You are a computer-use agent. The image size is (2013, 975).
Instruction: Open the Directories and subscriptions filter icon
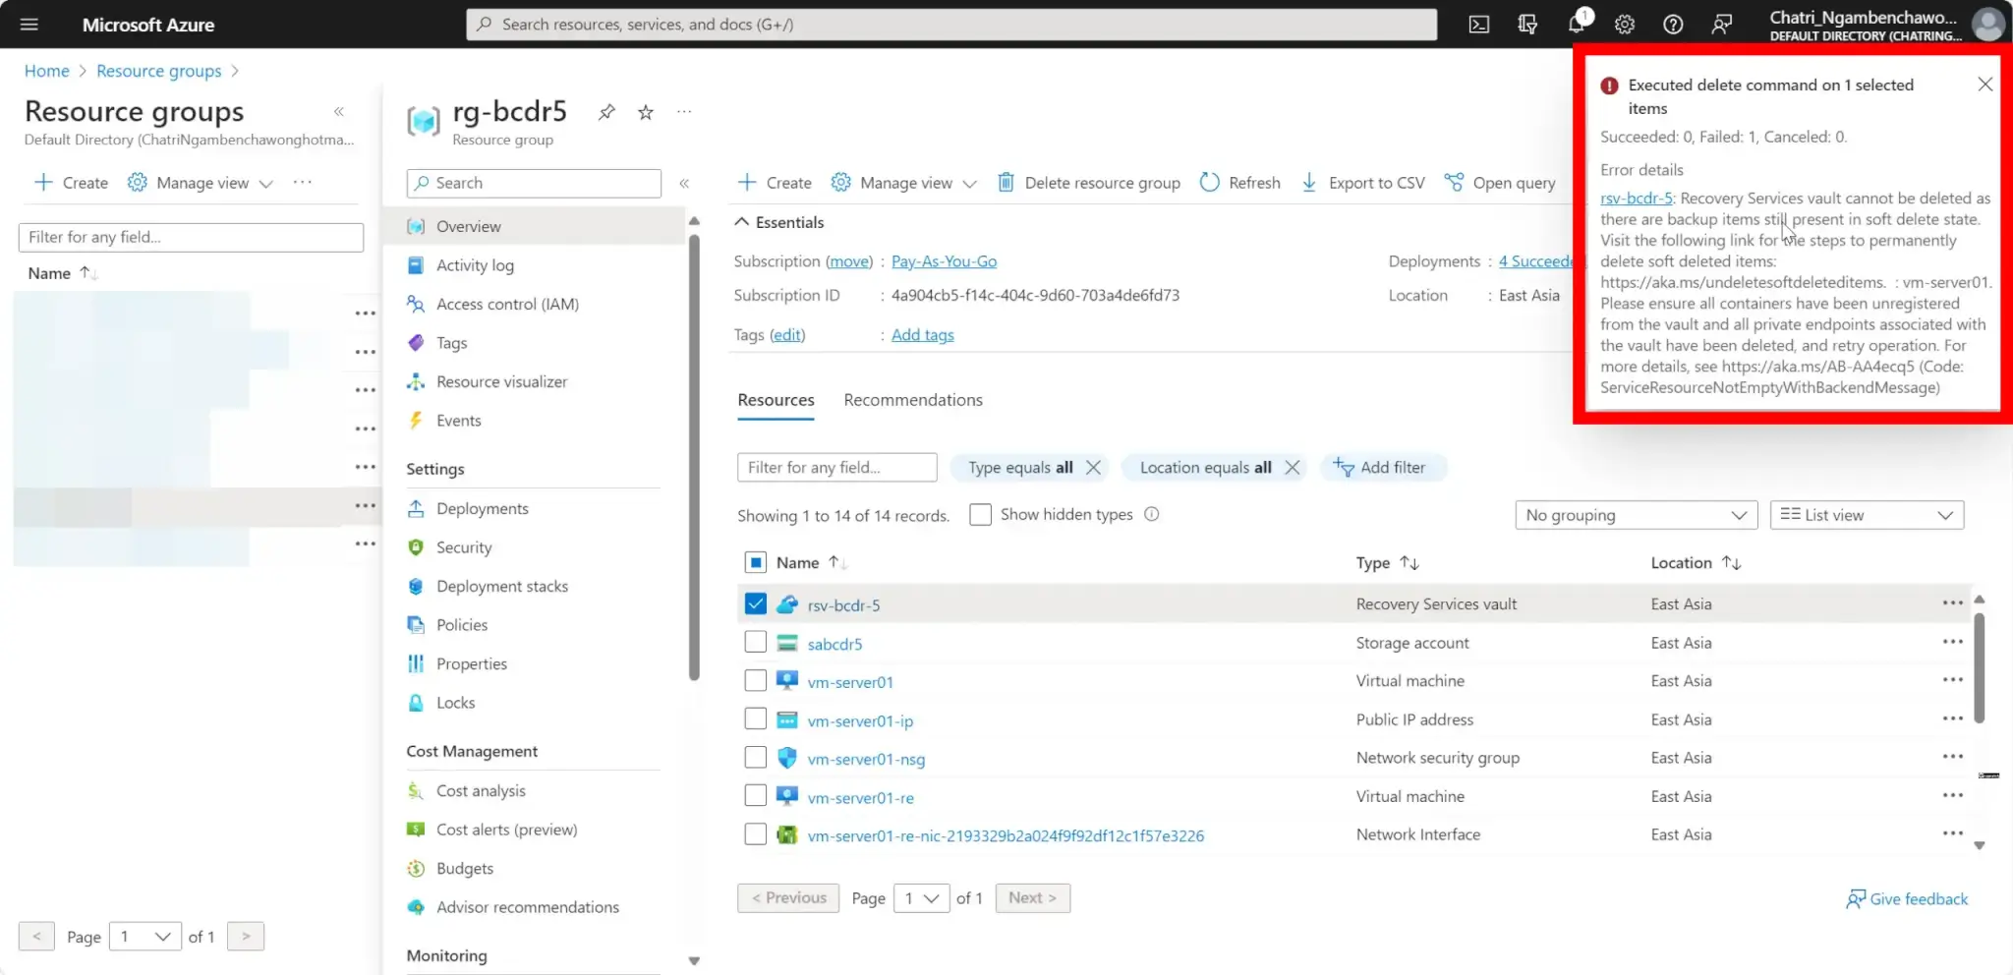pos(1527,25)
